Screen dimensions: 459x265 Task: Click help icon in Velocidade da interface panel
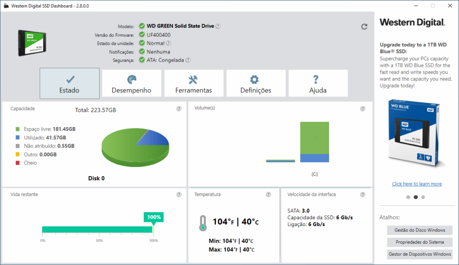pos(363,195)
